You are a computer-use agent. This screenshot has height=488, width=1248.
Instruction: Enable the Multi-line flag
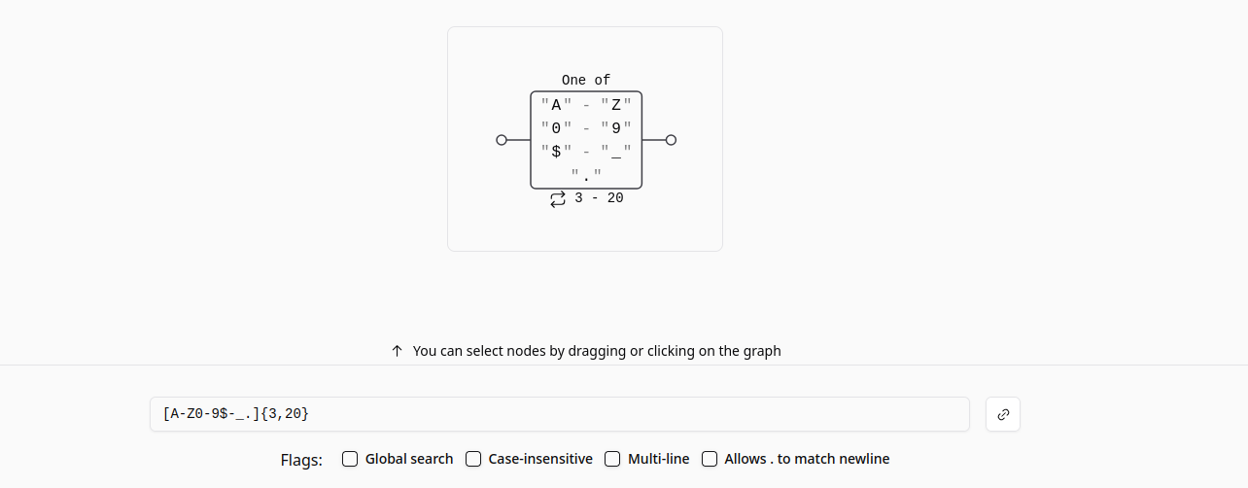click(x=612, y=459)
